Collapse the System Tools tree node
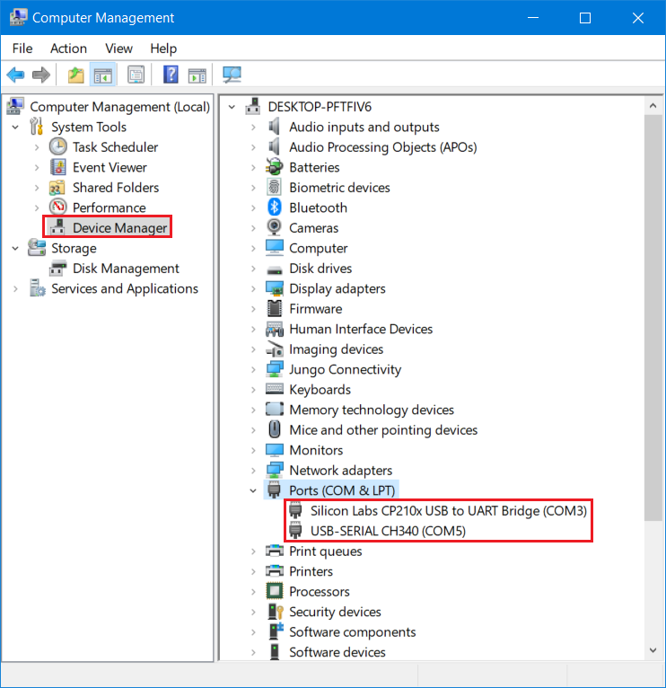Screen dimensions: 666x688 pos(15,128)
